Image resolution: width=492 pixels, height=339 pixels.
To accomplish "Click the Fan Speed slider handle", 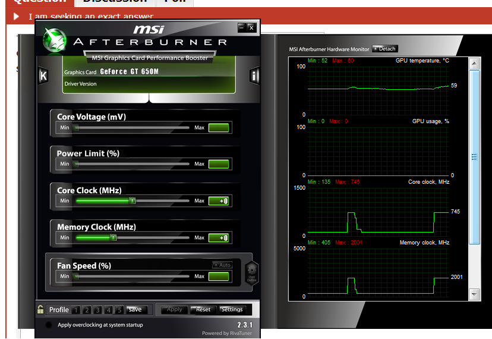I will (x=76, y=276).
